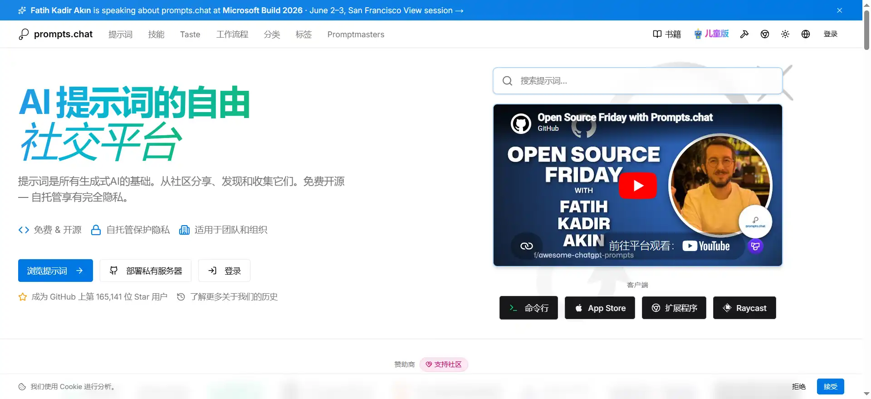Click the GitHub avatar on the video

(x=521, y=123)
